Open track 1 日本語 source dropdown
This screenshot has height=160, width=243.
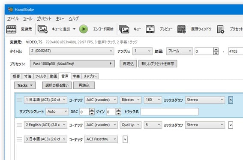(x=45, y=100)
